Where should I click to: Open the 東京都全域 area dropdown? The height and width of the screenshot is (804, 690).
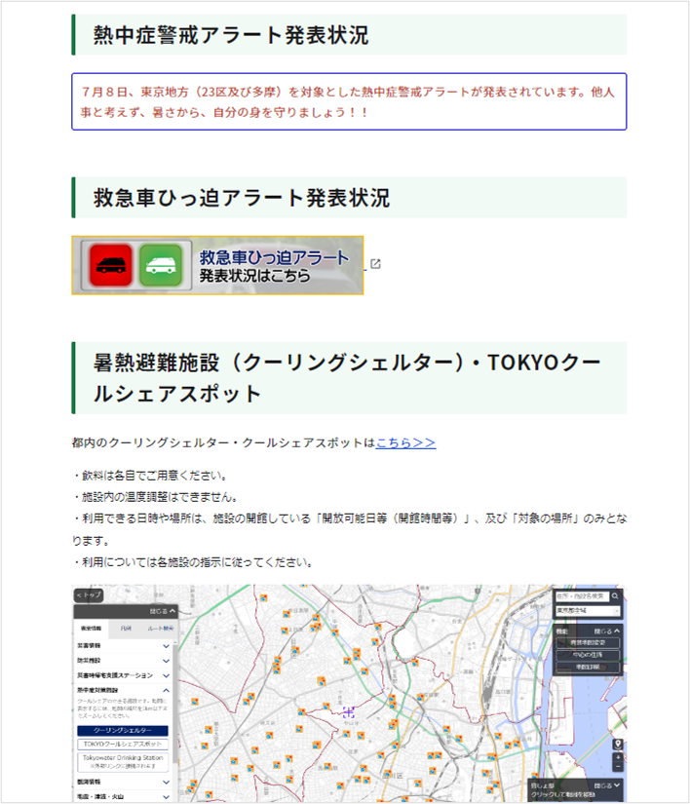tap(588, 611)
